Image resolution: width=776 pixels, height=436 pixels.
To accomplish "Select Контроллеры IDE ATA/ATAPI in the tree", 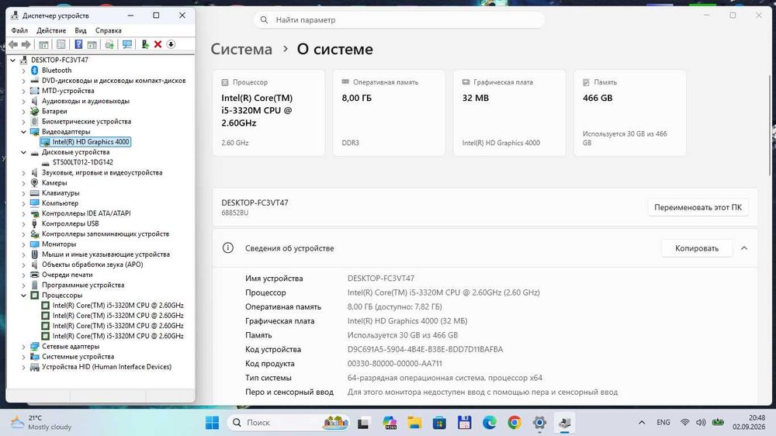I will click(x=86, y=213).
